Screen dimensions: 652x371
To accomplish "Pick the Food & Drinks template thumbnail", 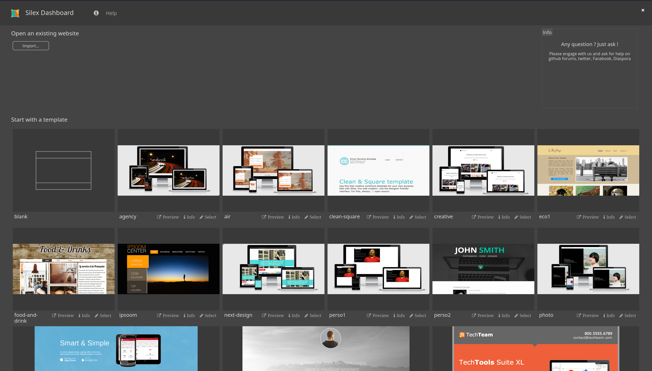I will pos(63,269).
